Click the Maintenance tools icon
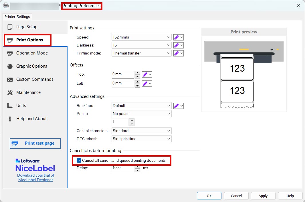Viewport: 305px width, 202px height. [10, 93]
